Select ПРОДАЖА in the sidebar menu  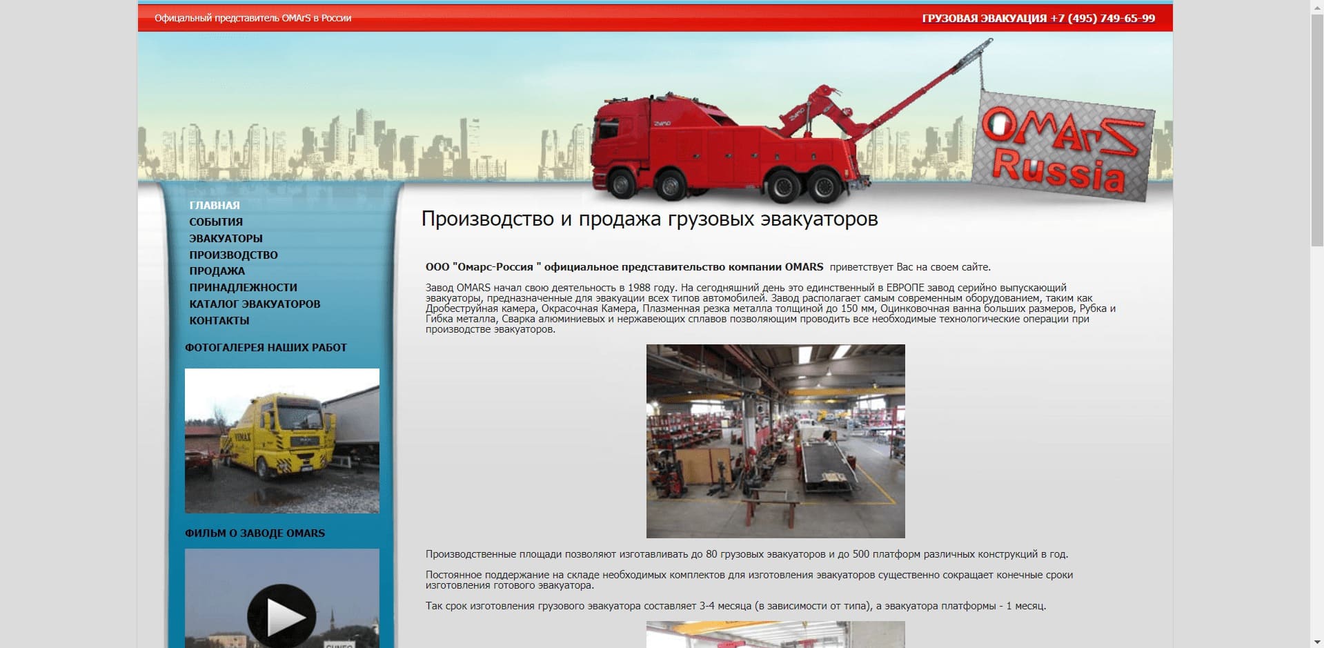217,271
